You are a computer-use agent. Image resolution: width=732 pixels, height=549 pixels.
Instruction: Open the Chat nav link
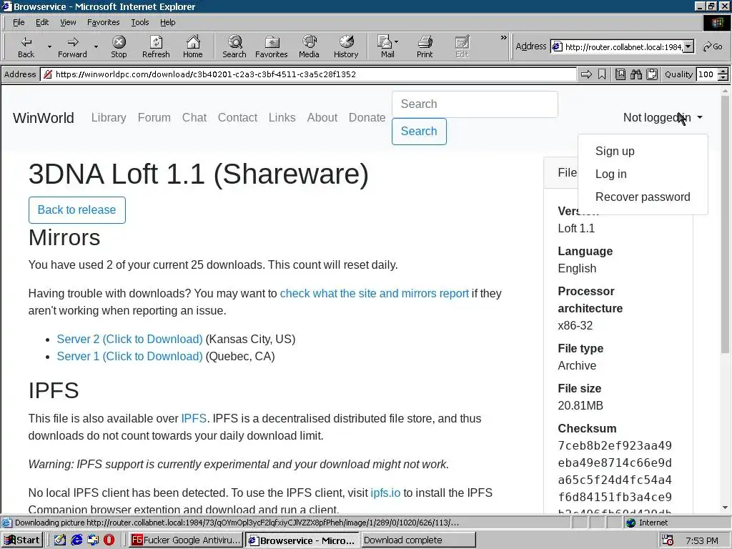(194, 118)
